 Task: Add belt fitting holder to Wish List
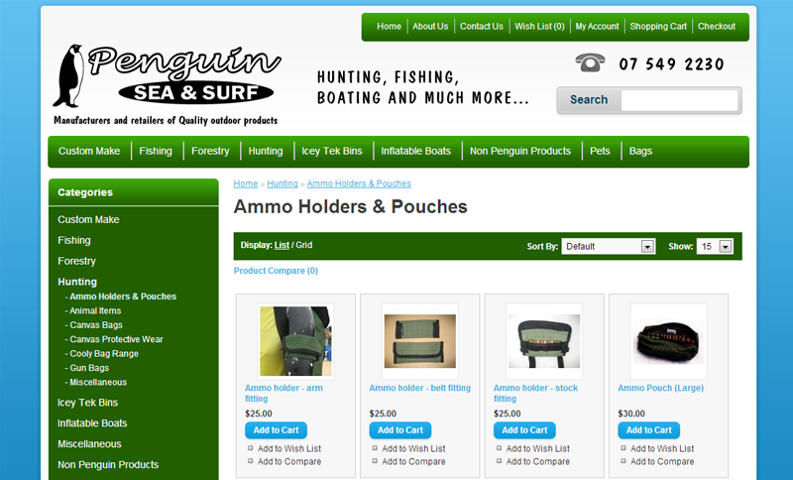pyautogui.click(x=413, y=448)
